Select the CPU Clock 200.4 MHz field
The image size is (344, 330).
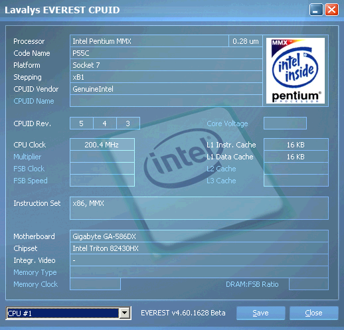tap(102, 145)
